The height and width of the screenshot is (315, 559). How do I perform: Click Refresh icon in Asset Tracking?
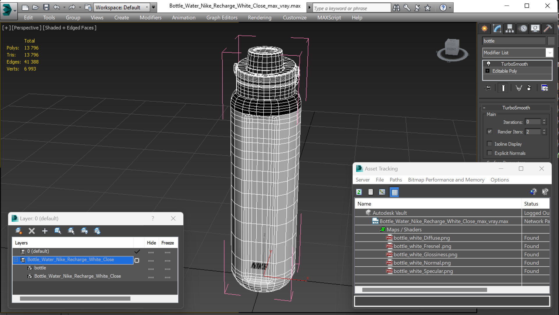tap(359, 192)
